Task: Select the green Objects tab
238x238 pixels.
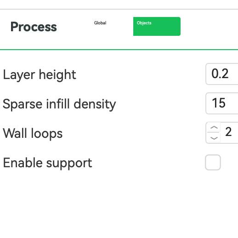Action: click(157, 26)
